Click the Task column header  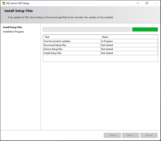coord(72,37)
